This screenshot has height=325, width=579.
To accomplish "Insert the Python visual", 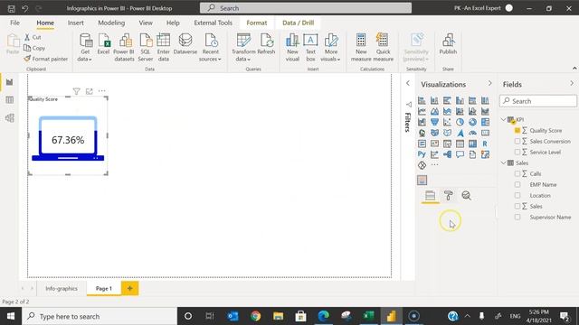I will [x=422, y=154].
